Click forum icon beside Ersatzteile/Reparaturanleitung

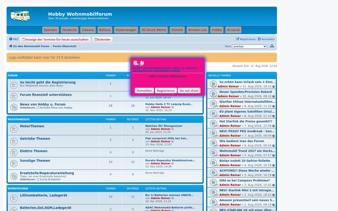(x=14, y=176)
